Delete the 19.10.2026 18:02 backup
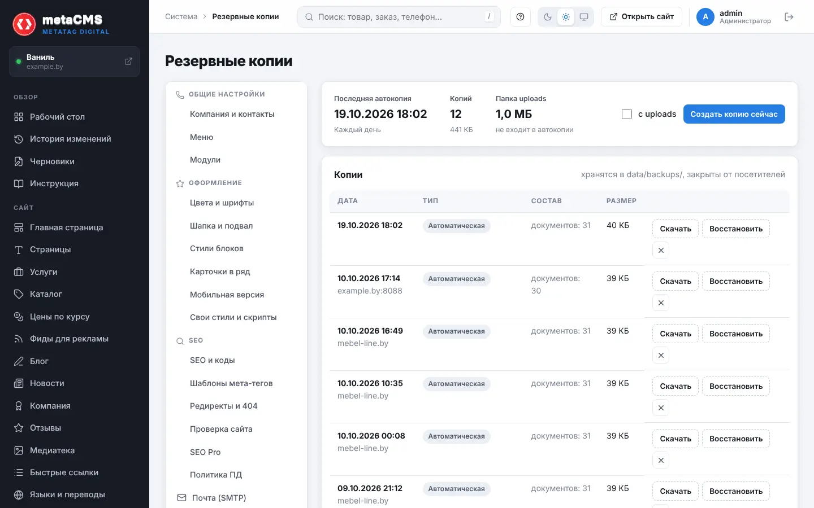The image size is (814, 508). [x=661, y=250]
